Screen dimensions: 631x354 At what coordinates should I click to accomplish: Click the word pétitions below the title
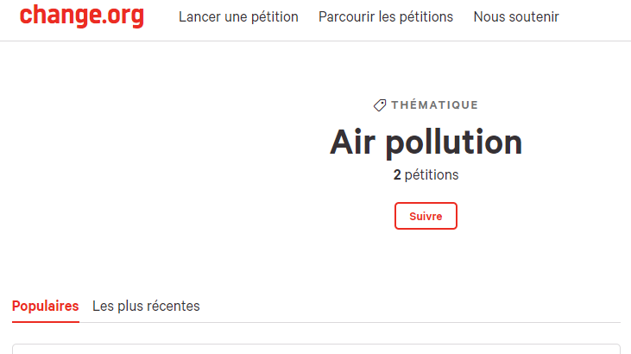[x=432, y=175]
